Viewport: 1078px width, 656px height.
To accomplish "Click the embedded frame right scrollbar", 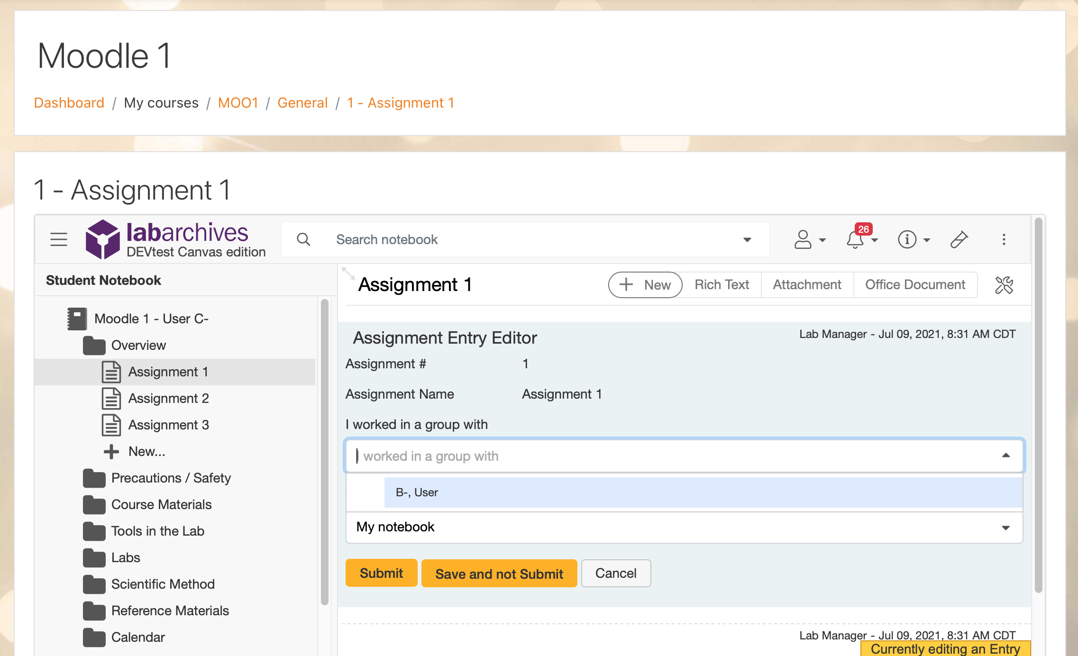I will point(1038,405).
